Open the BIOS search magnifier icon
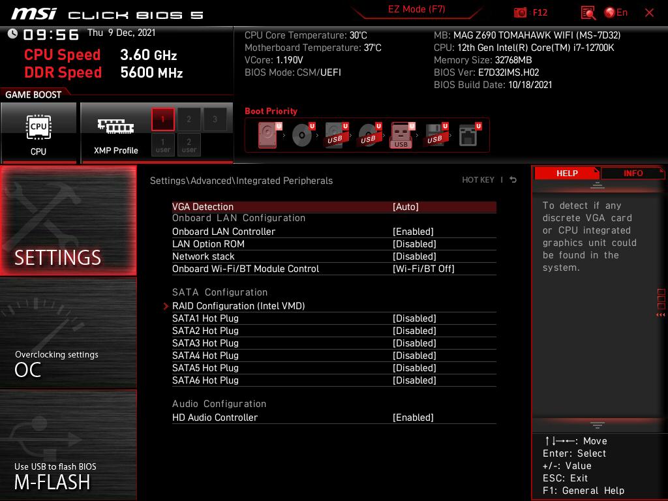The image size is (668, 501). point(588,13)
